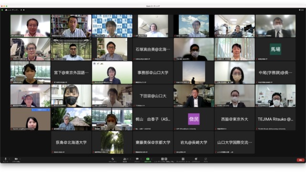Select the 中尾(学務課)@長… participant tile
Viewport: 306px width, 172px height.
275,72
